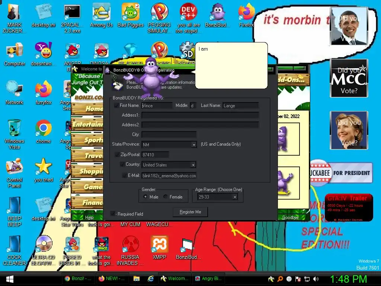
Task: Click into the Address2 input field
Action: tap(200, 125)
